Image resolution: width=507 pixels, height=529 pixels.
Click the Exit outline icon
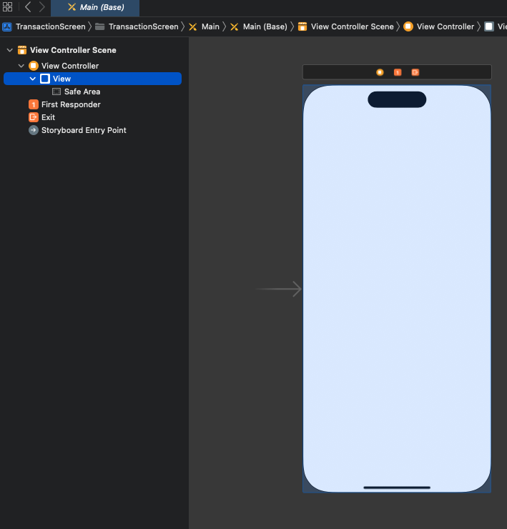34,117
